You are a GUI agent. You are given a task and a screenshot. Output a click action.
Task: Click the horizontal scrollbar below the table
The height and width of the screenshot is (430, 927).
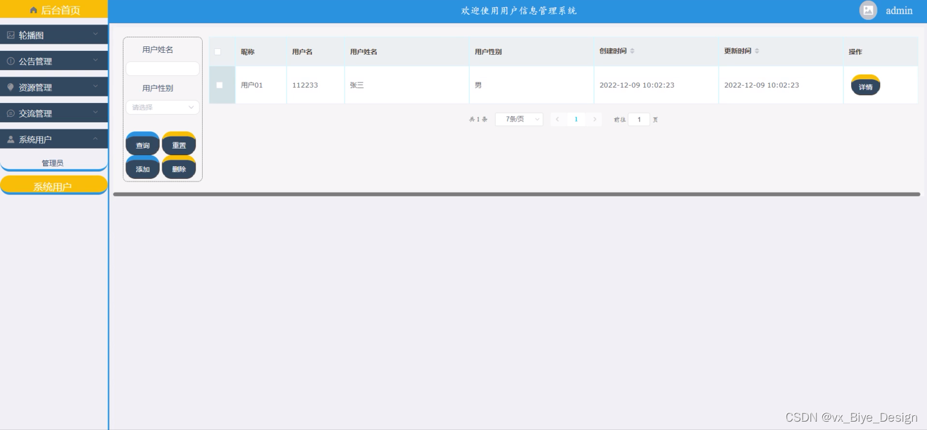click(516, 194)
